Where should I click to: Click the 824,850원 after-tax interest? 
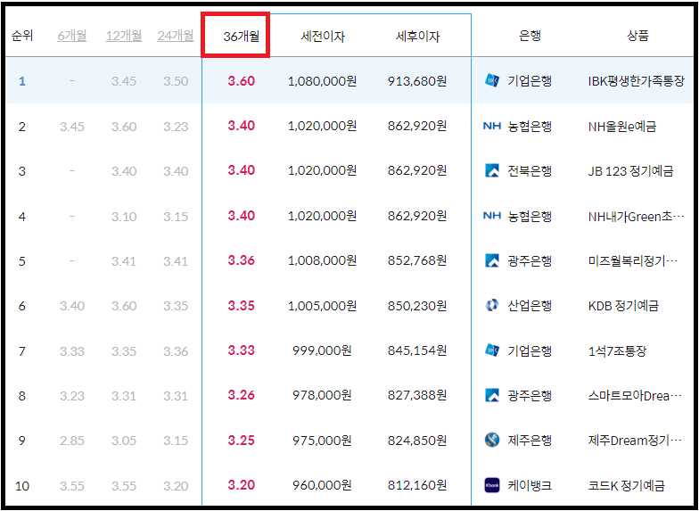point(417,441)
